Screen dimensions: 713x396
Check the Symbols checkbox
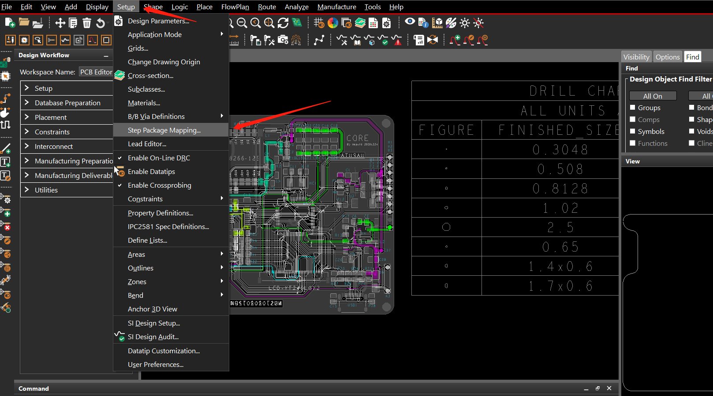click(x=633, y=131)
